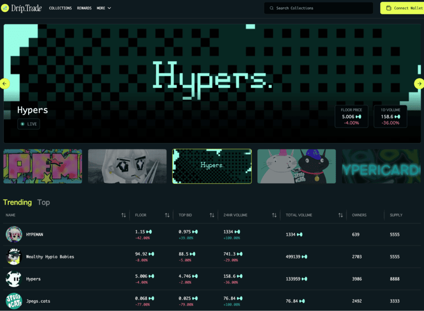424x311 pixels.
Task: Go to previous banner with left arrow
Action: pyautogui.click(x=5, y=83)
